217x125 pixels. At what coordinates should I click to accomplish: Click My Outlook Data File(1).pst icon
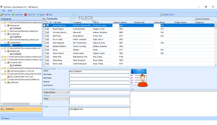[8, 77]
